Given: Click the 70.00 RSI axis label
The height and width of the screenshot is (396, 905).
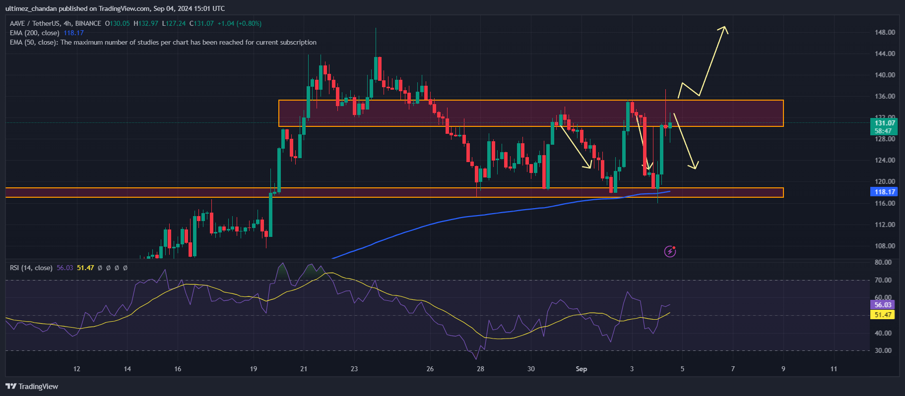Looking at the screenshot, I should coord(883,280).
